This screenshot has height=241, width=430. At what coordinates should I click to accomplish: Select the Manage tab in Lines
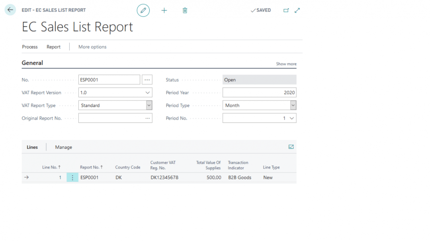64,147
